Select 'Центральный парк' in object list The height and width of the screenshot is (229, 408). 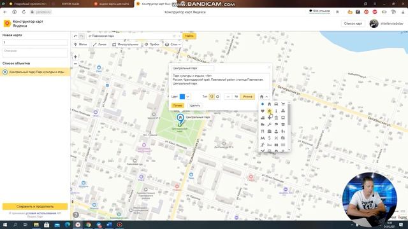(x=35, y=72)
